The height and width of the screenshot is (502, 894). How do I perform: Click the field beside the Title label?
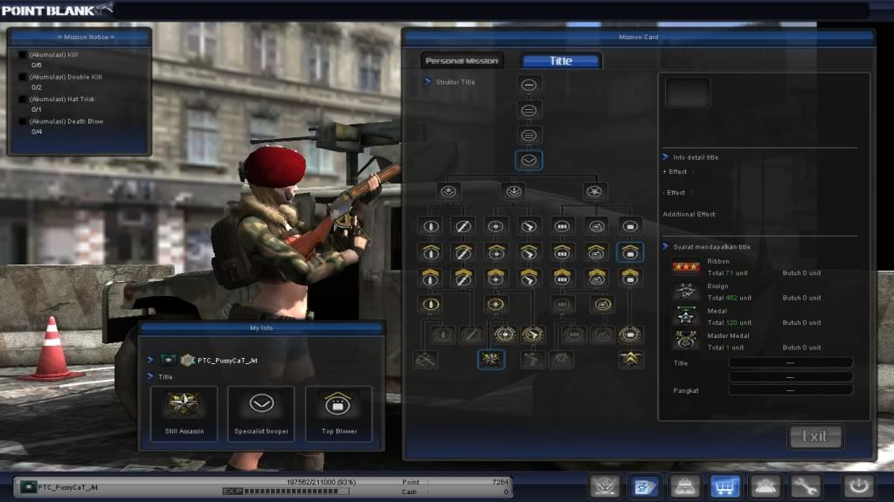pyautogui.click(x=791, y=363)
